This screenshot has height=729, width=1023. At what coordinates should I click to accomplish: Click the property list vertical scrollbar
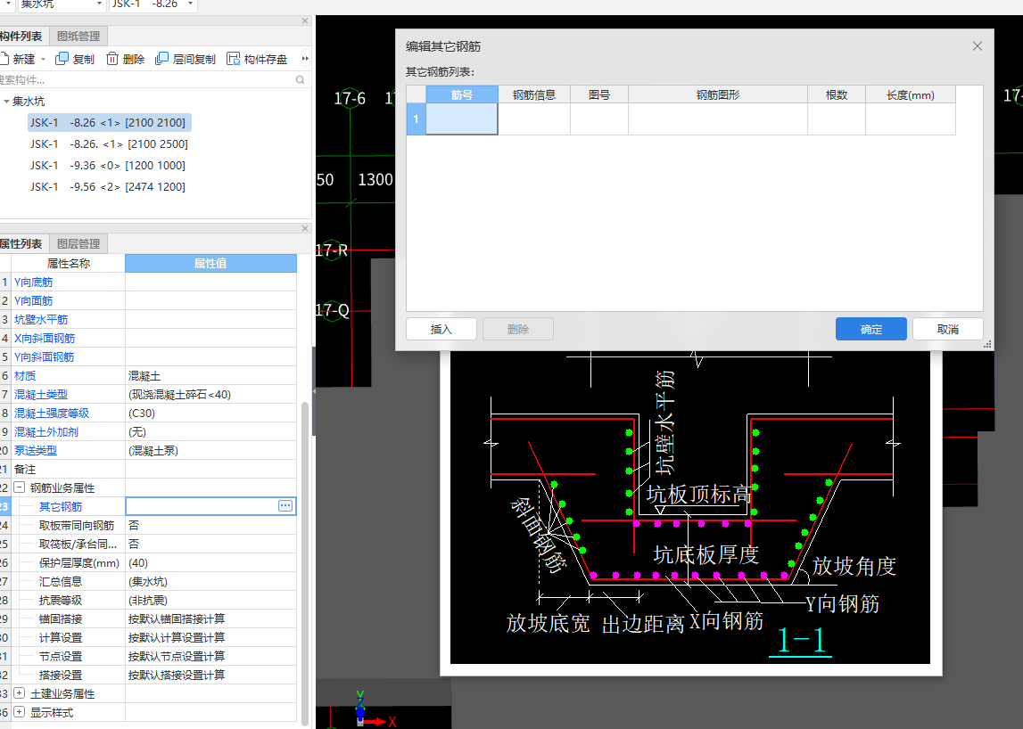(x=305, y=562)
